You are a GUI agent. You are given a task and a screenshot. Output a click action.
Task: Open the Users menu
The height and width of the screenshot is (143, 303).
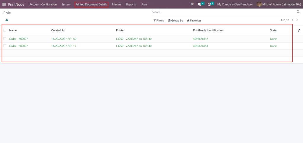(144, 4)
